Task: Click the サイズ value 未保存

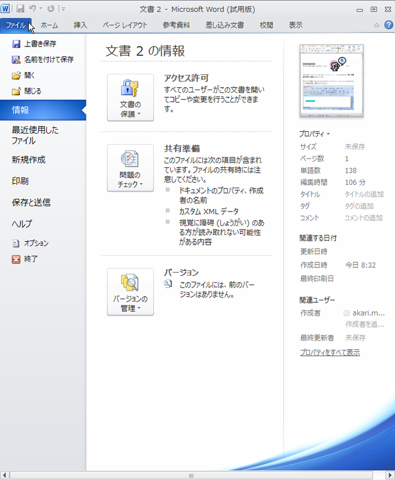Action: click(355, 147)
